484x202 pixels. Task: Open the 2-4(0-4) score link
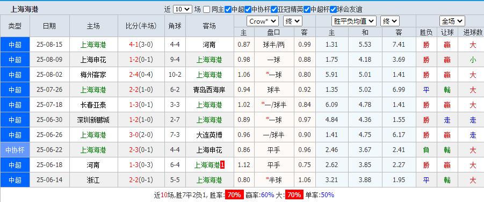click(141, 75)
